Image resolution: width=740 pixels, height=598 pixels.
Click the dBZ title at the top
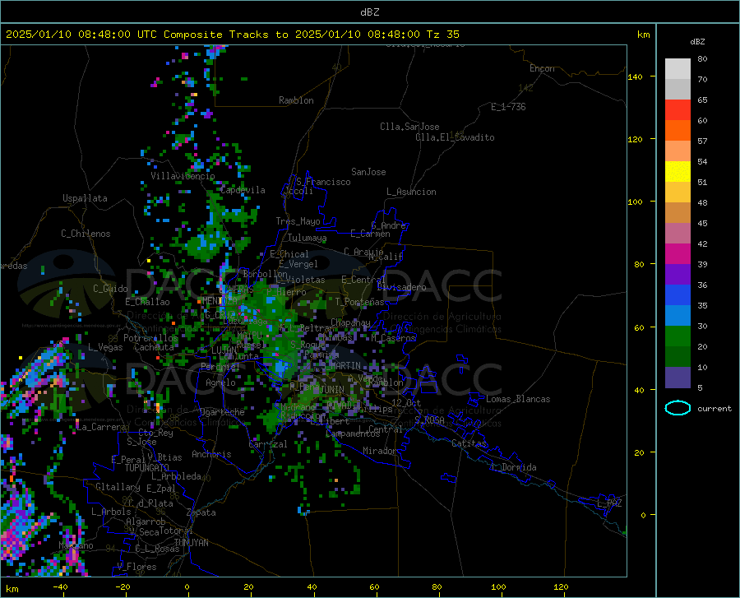click(x=369, y=12)
